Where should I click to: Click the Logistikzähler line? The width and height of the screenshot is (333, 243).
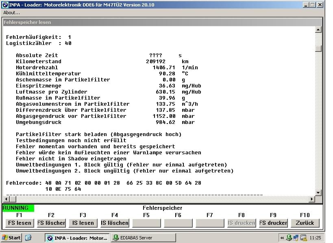point(39,43)
